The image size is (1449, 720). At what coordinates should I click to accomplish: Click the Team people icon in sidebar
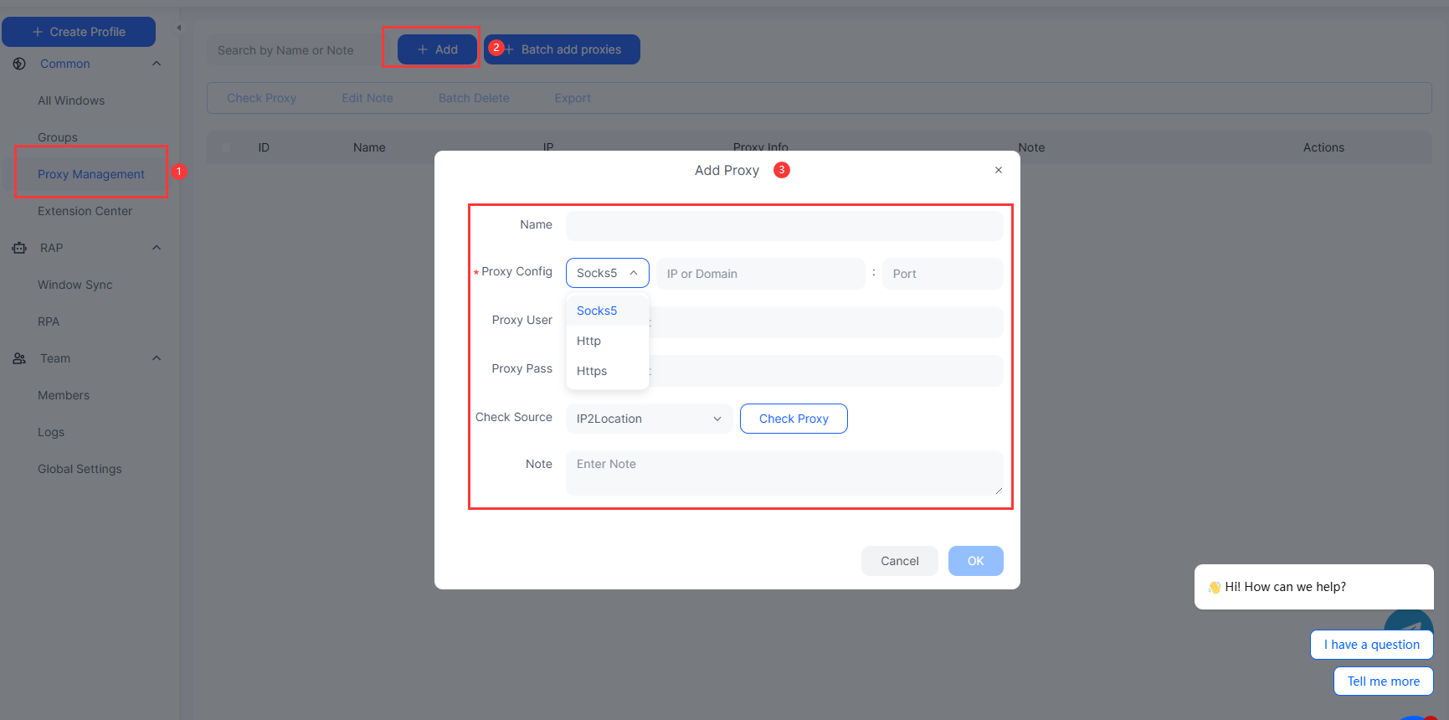(x=19, y=358)
